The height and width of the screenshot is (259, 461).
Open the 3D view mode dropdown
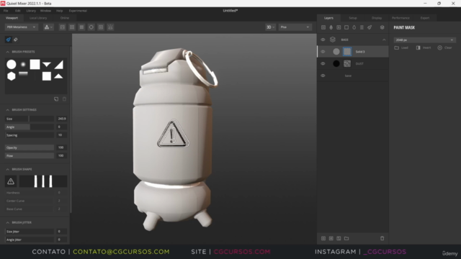pos(271,27)
